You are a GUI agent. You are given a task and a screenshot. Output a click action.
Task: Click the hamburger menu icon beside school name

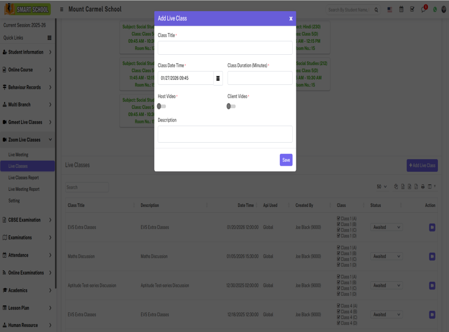tap(61, 10)
